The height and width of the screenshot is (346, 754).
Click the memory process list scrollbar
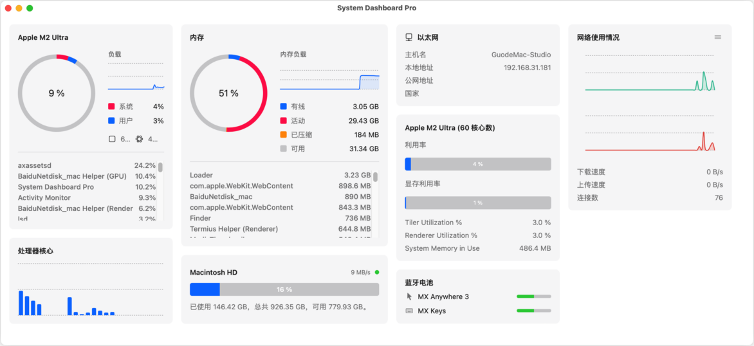pyautogui.click(x=375, y=176)
